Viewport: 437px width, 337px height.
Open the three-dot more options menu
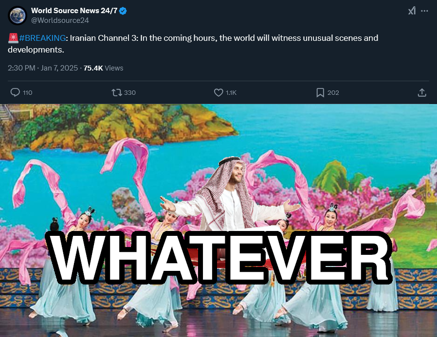click(x=424, y=11)
